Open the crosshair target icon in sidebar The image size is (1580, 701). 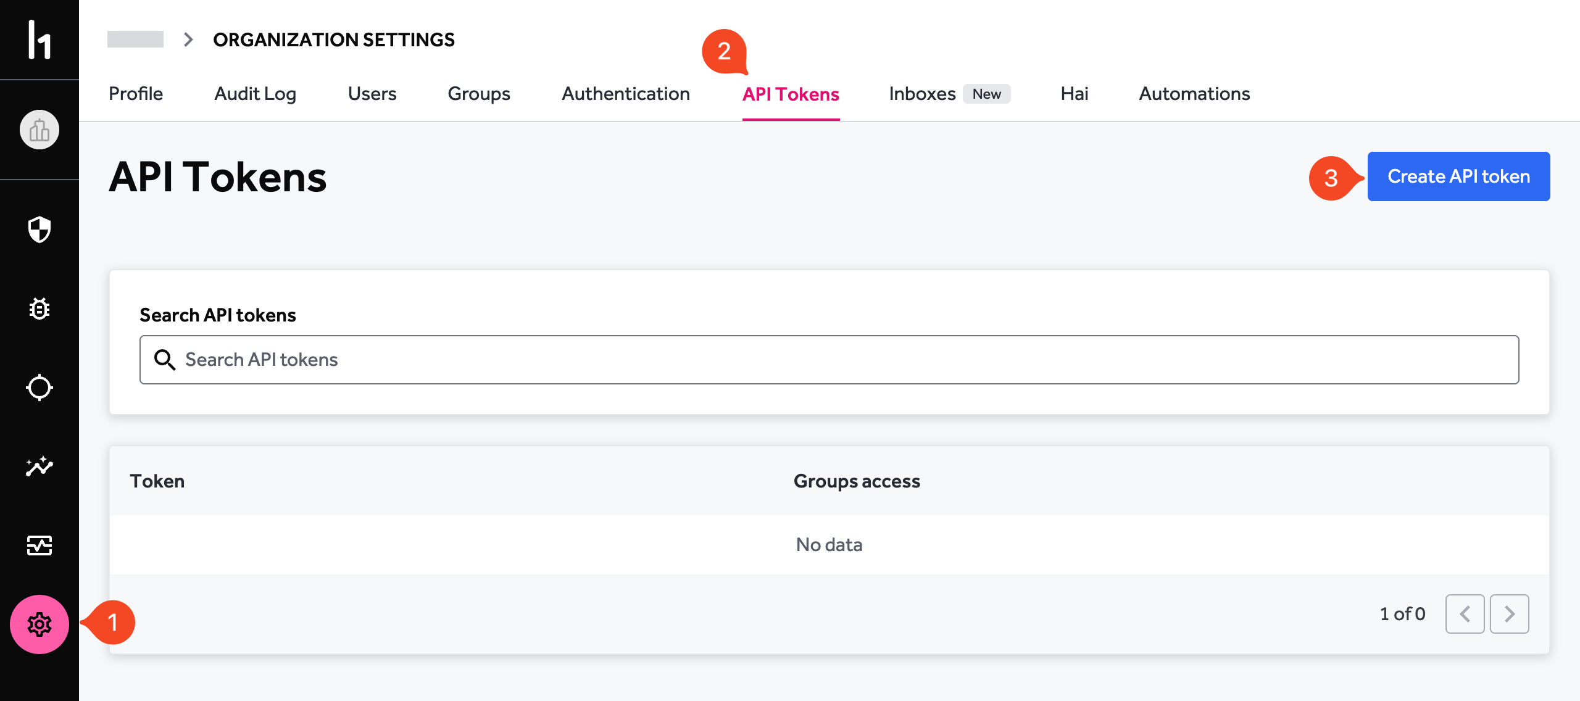pos(39,388)
